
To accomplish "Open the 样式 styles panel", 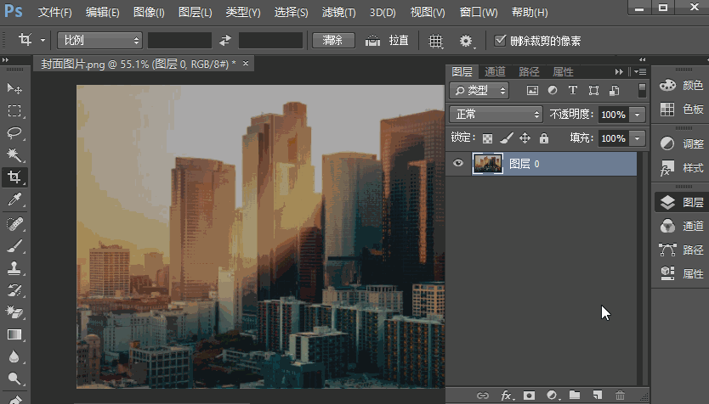I will pos(682,168).
